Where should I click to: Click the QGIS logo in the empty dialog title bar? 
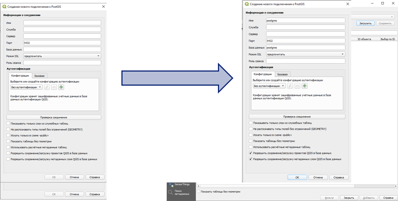[x=4, y=7]
